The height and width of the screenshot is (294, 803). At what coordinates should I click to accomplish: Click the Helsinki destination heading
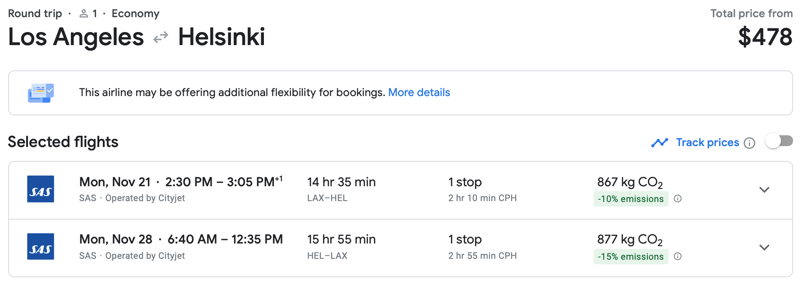click(x=222, y=37)
